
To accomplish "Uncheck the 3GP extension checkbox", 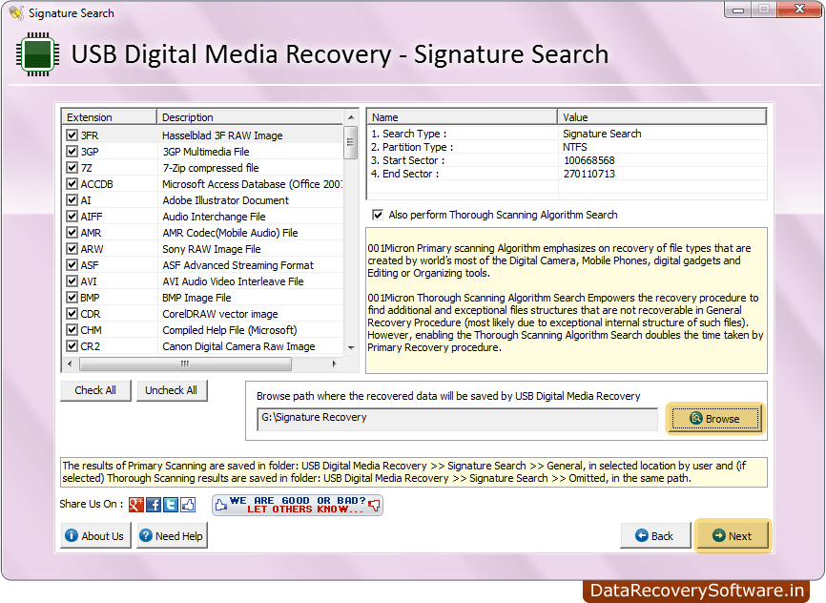I will pos(72,152).
